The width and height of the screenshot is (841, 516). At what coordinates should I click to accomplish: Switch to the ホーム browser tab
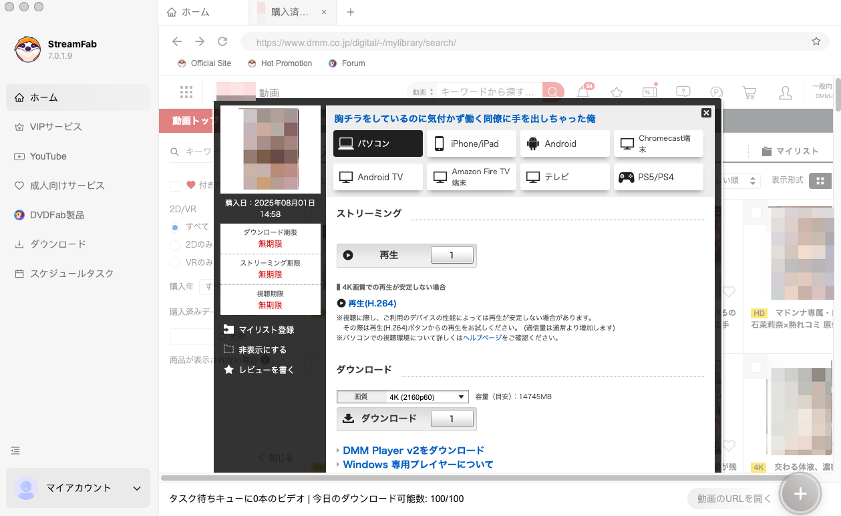(188, 12)
